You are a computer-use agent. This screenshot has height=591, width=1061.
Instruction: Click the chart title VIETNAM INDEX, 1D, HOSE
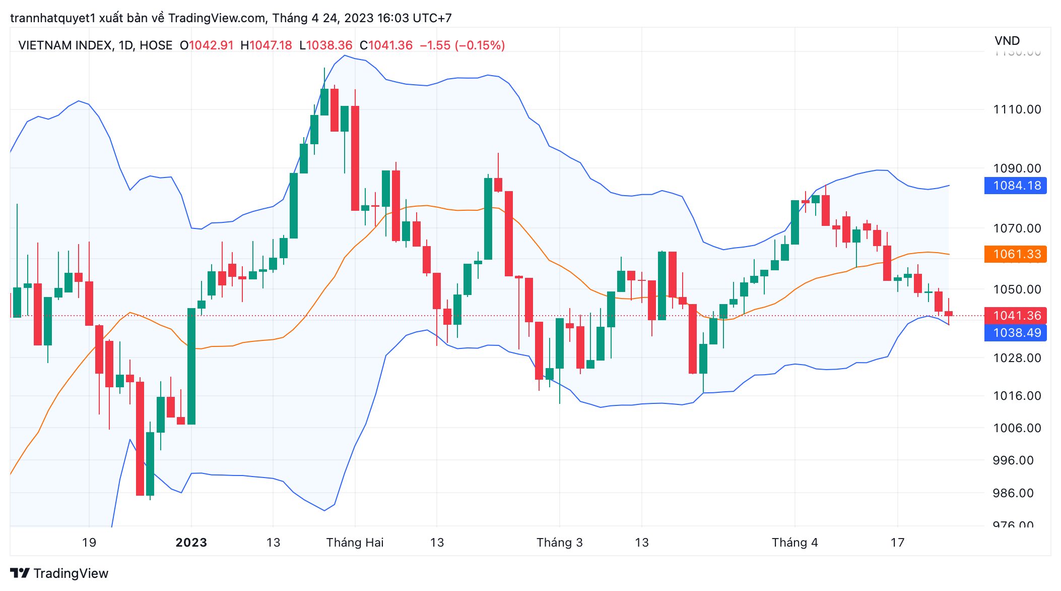95,45
